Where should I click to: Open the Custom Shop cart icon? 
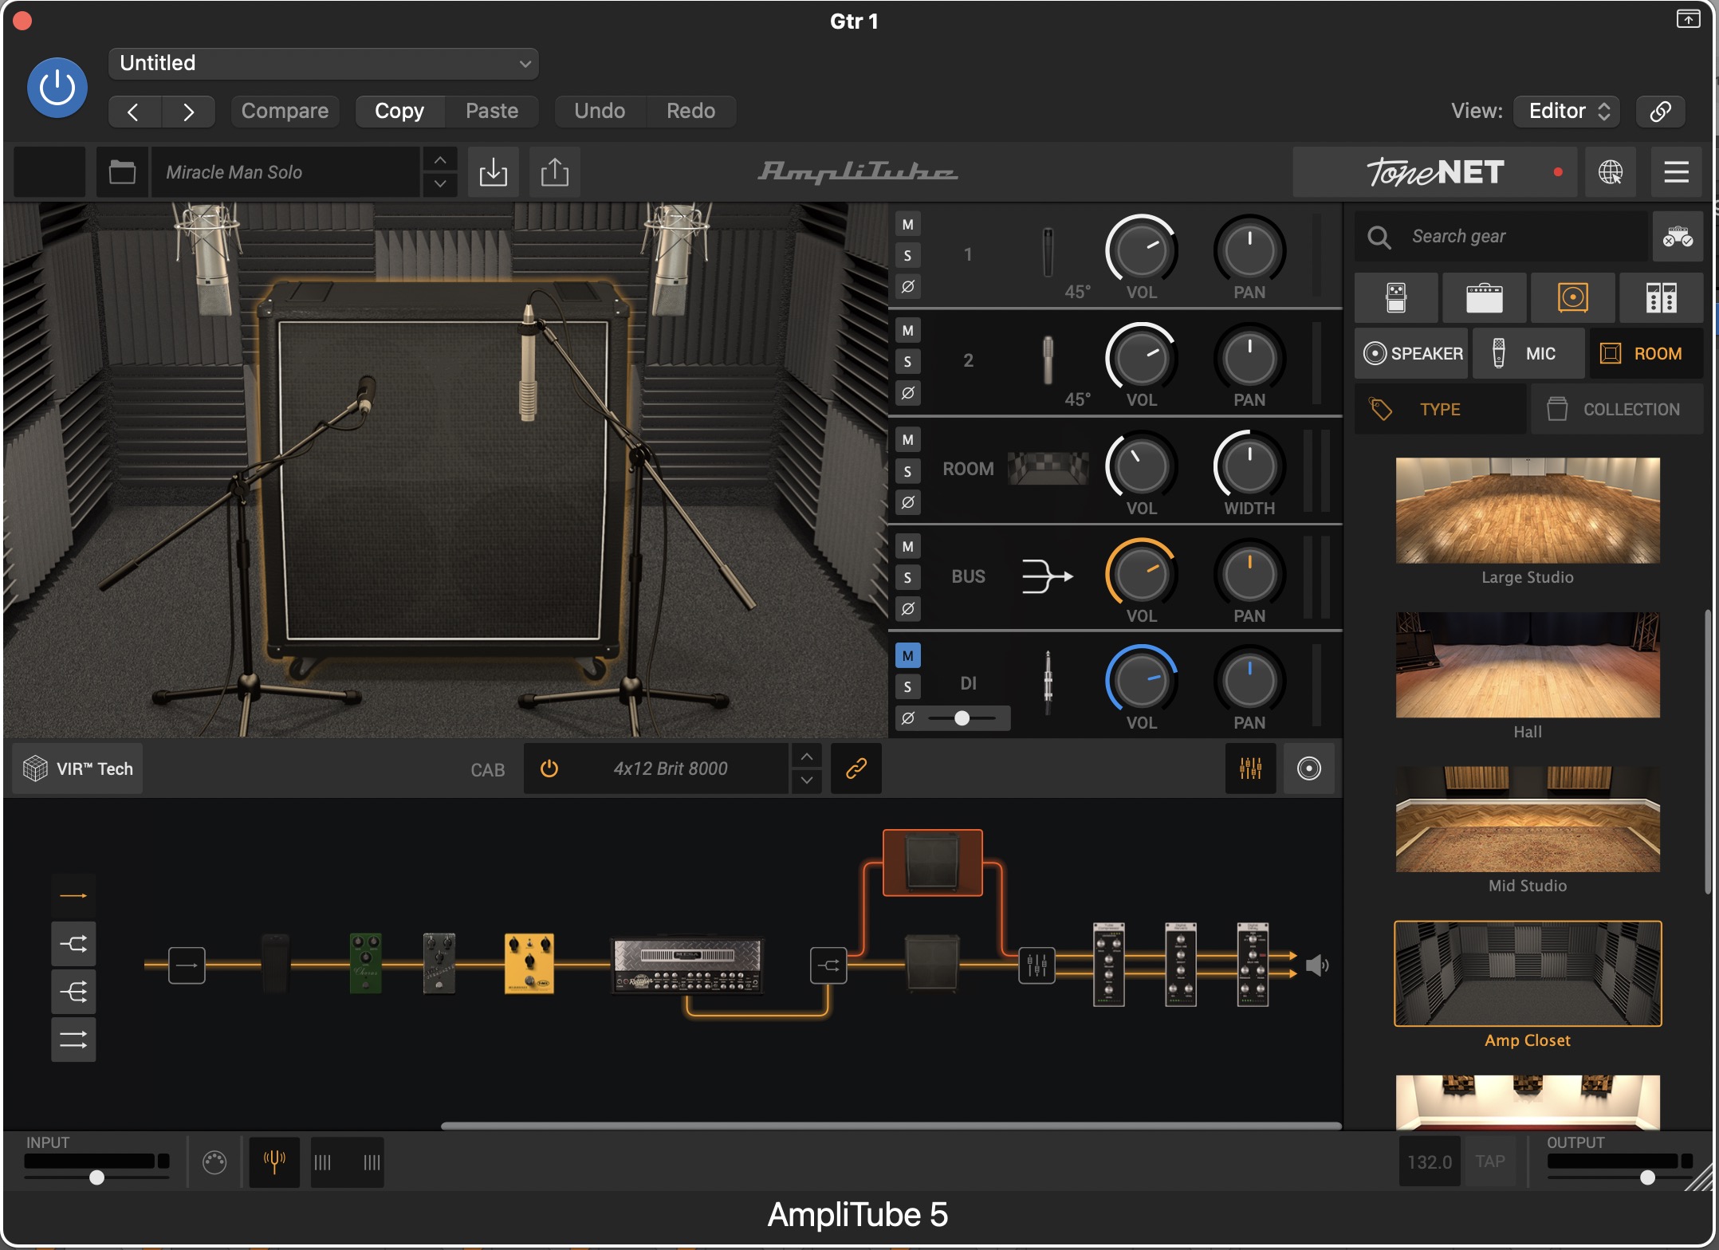tap(1678, 237)
